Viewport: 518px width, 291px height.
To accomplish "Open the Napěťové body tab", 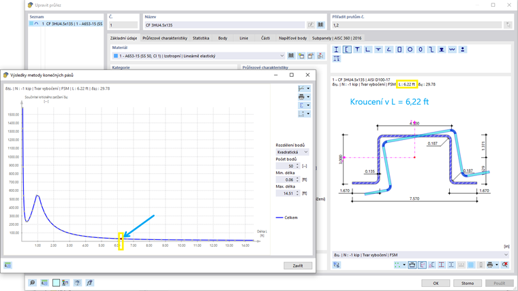I will (x=292, y=38).
